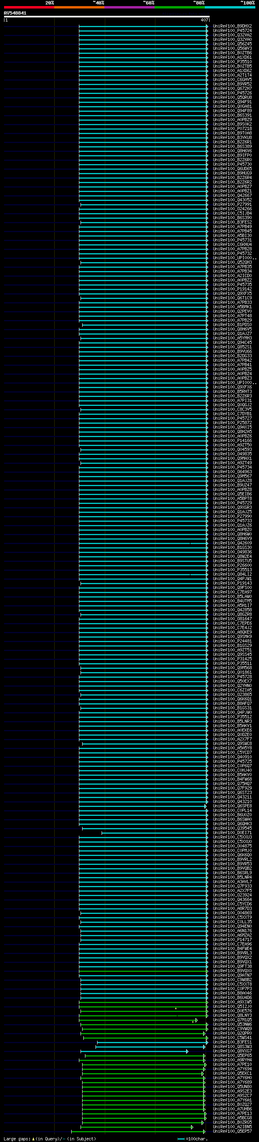Viewport: 259px width, 1142px height.
Task: Click the UniRef100_Q84LI2 label
Action: coord(232,574)
